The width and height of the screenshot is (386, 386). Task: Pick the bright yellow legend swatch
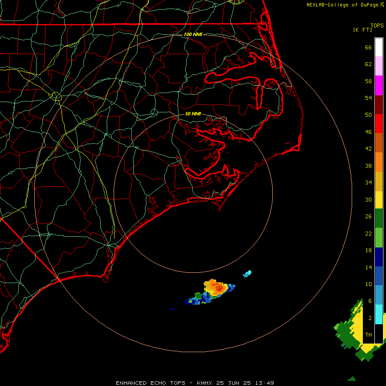[x=379, y=200]
